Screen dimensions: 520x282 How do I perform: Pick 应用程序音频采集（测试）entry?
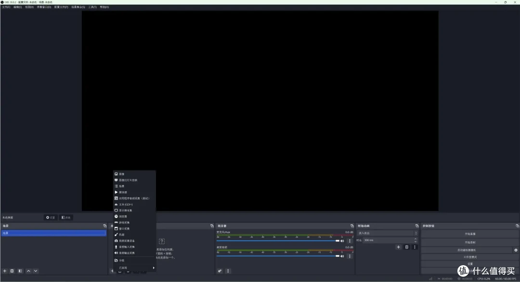point(134,198)
